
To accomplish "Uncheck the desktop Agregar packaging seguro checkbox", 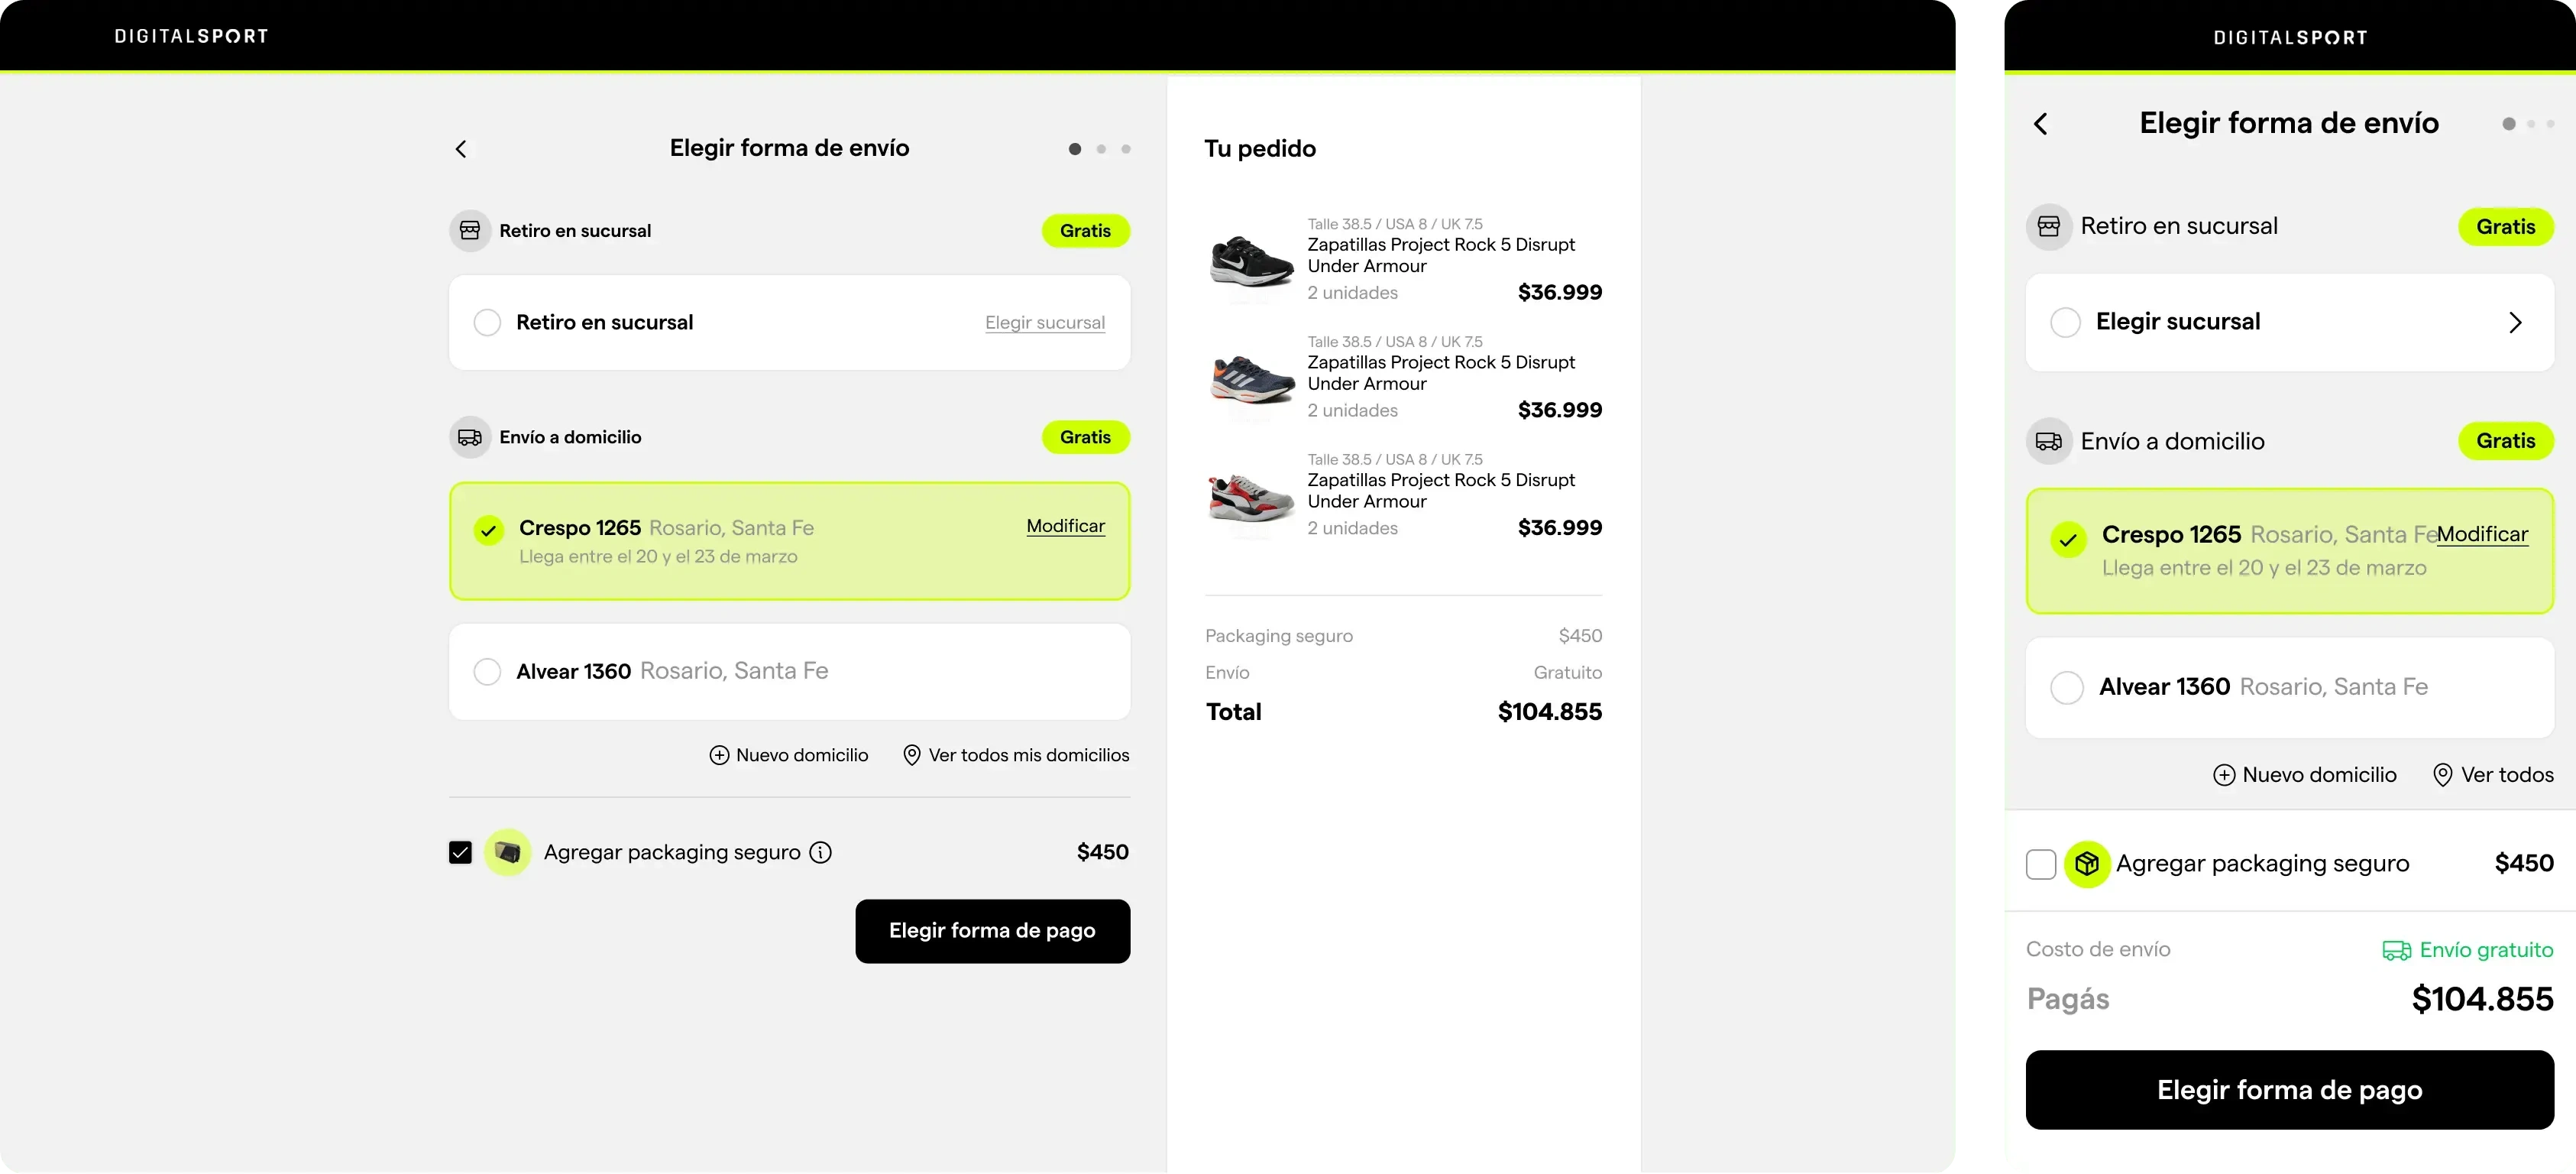I will pos(460,853).
